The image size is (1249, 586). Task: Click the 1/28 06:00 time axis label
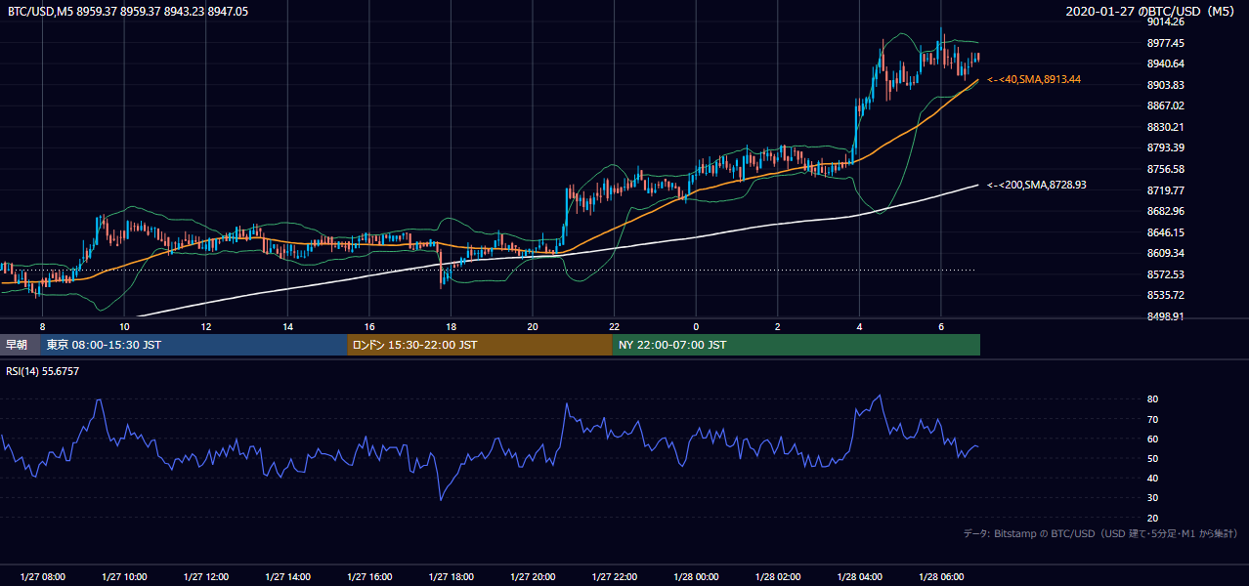coord(941,577)
